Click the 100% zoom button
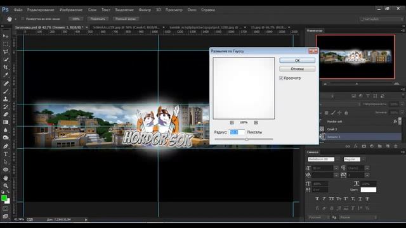Viewport: 406px width, 228px height. tap(76, 19)
